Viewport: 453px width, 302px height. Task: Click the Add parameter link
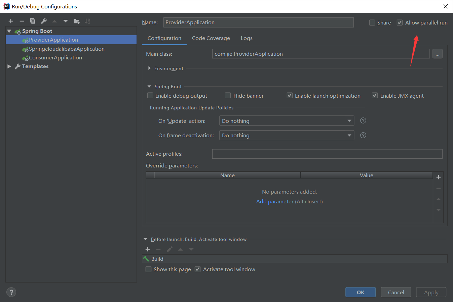275,201
